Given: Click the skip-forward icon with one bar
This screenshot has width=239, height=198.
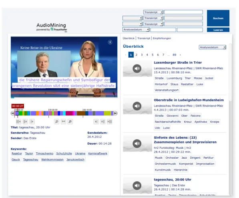Looking at the screenshot, I should 96,121.
